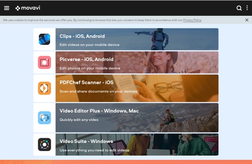
Task: Open Video Editor Plus - Windows, Mac title
Action: tap(99, 111)
